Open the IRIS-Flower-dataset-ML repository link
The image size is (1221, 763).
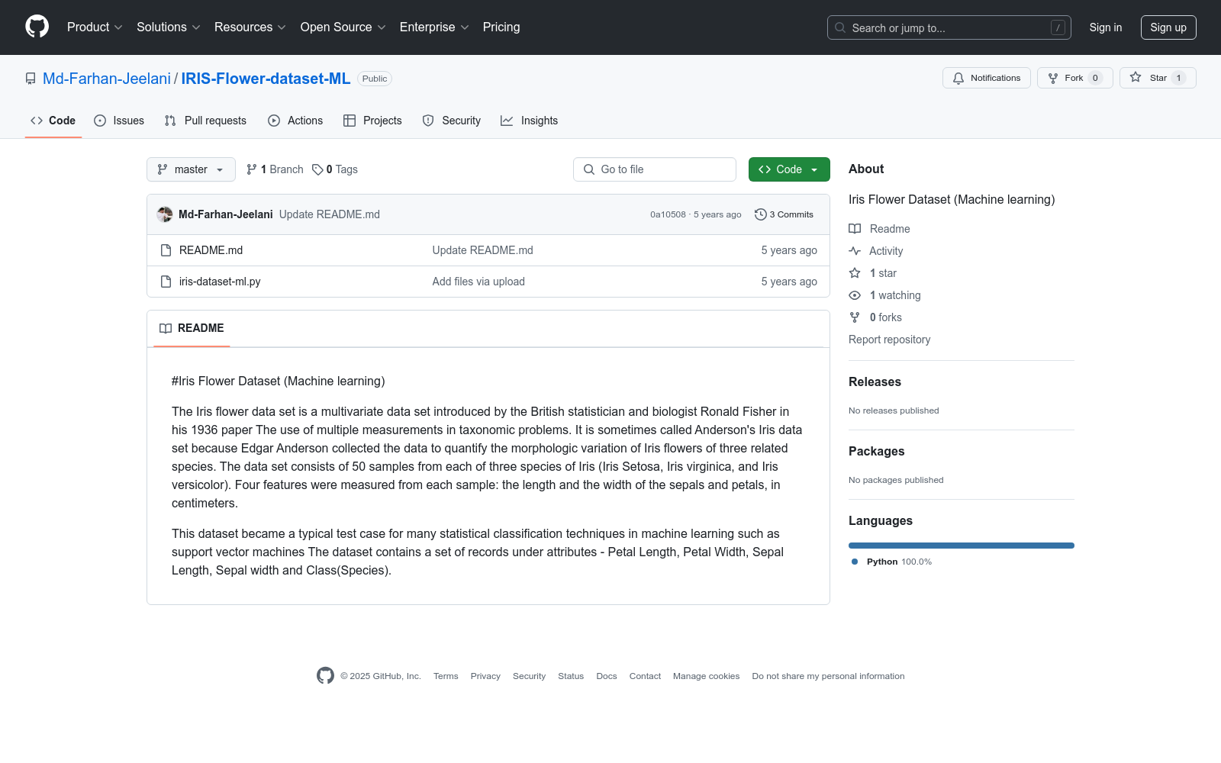pos(266,79)
